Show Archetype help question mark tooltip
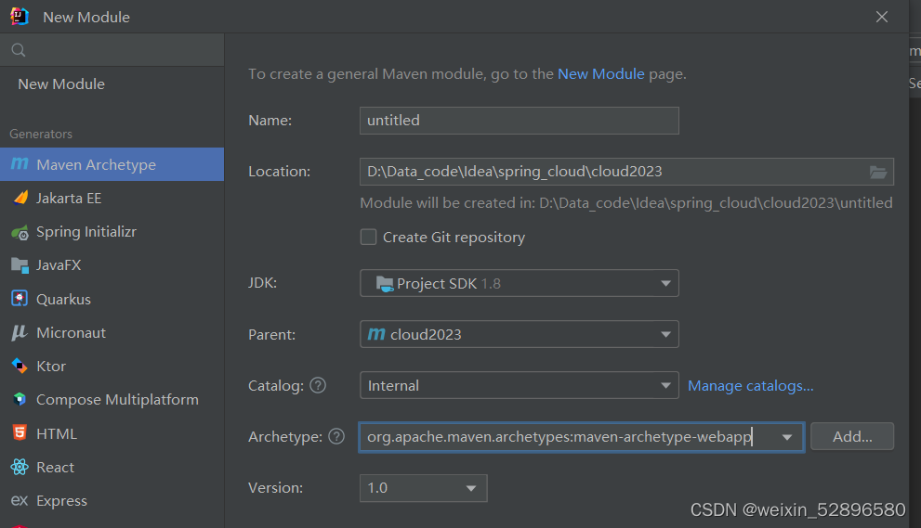 tap(336, 436)
